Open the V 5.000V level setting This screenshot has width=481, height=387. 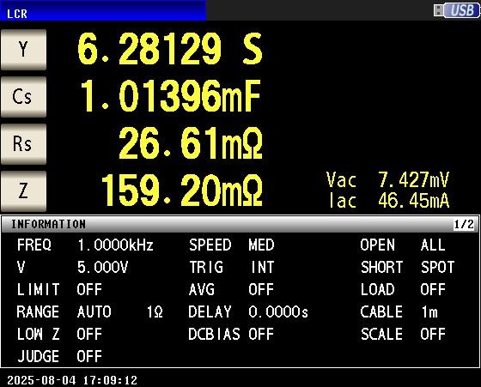72,267
